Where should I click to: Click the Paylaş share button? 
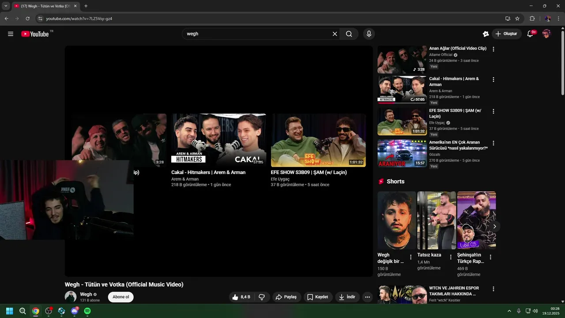click(x=286, y=297)
